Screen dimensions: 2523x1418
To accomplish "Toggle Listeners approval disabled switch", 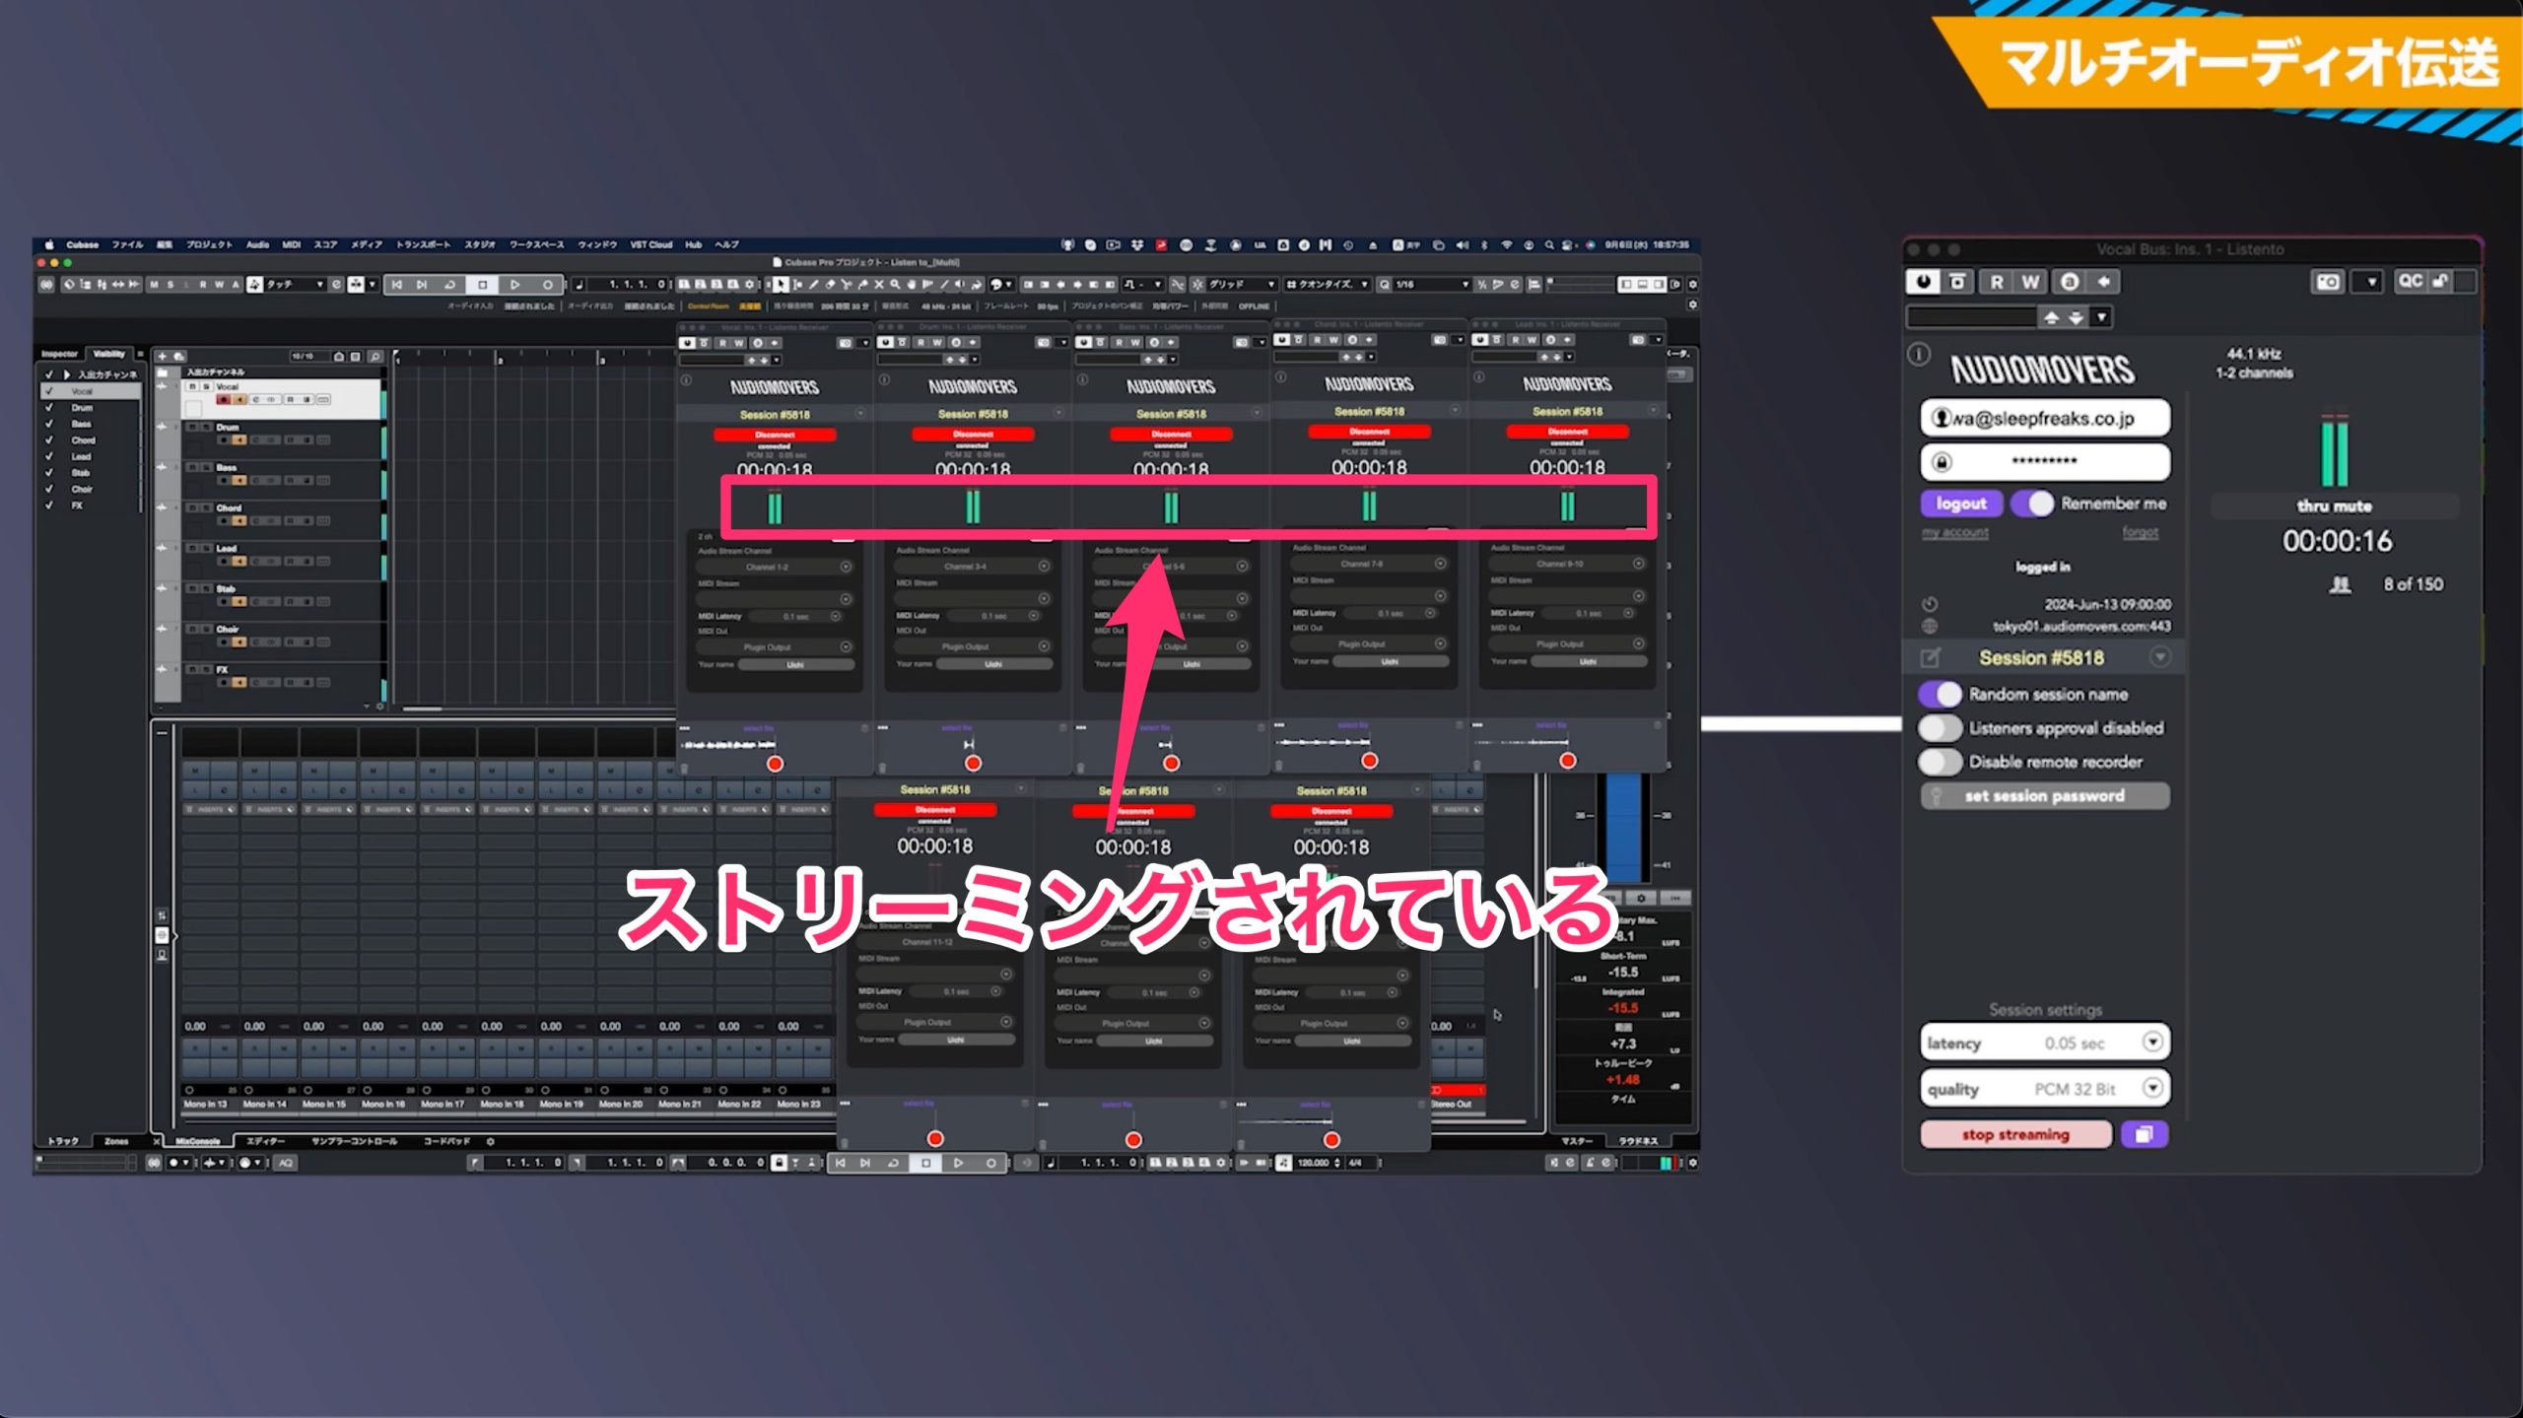I will coord(1940,728).
